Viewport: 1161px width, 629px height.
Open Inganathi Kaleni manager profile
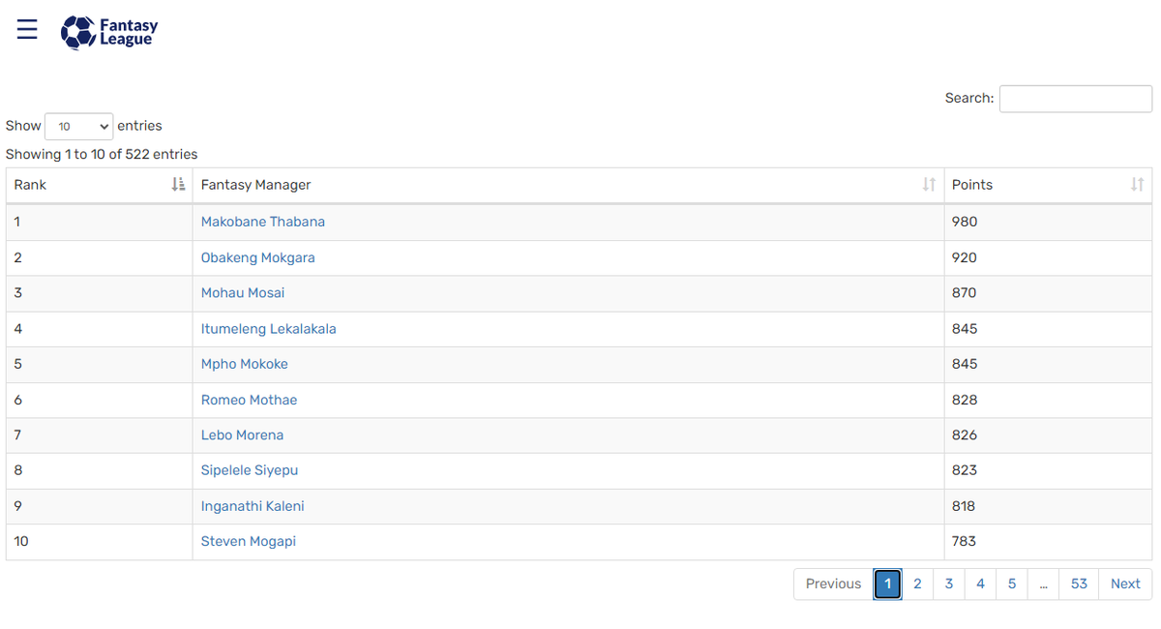point(253,506)
